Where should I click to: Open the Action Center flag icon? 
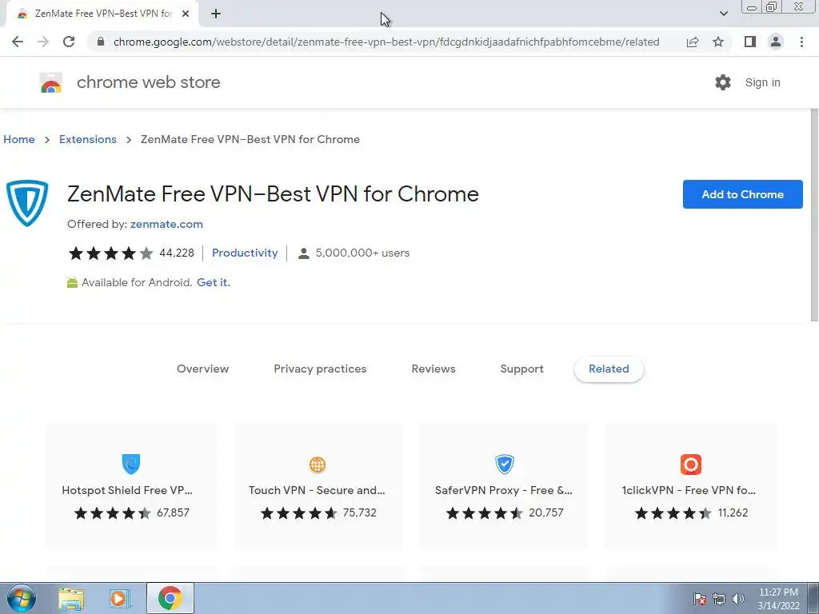point(700,599)
